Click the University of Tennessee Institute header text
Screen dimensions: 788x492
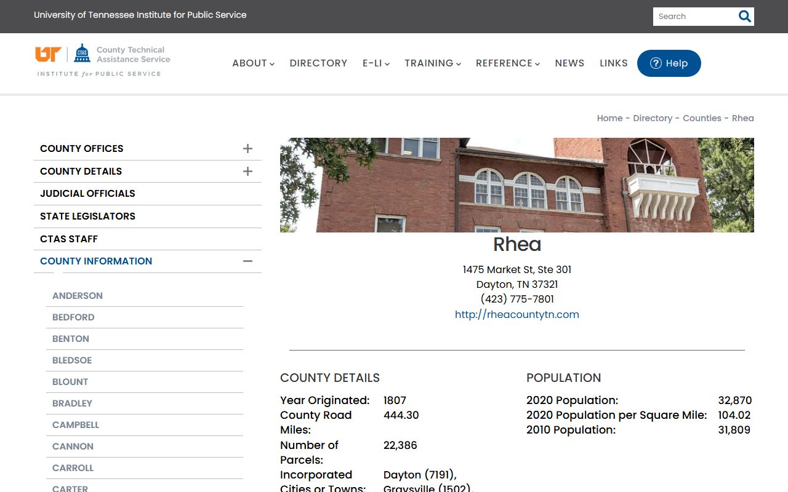pyautogui.click(x=140, y=15)
